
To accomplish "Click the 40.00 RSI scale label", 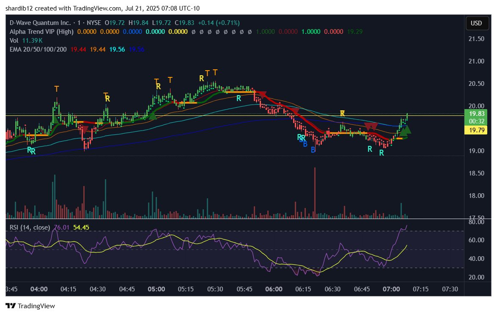I will [476, 259].
